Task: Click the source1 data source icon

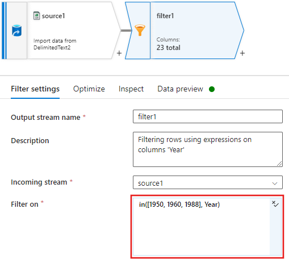Action: coord(16,31)
